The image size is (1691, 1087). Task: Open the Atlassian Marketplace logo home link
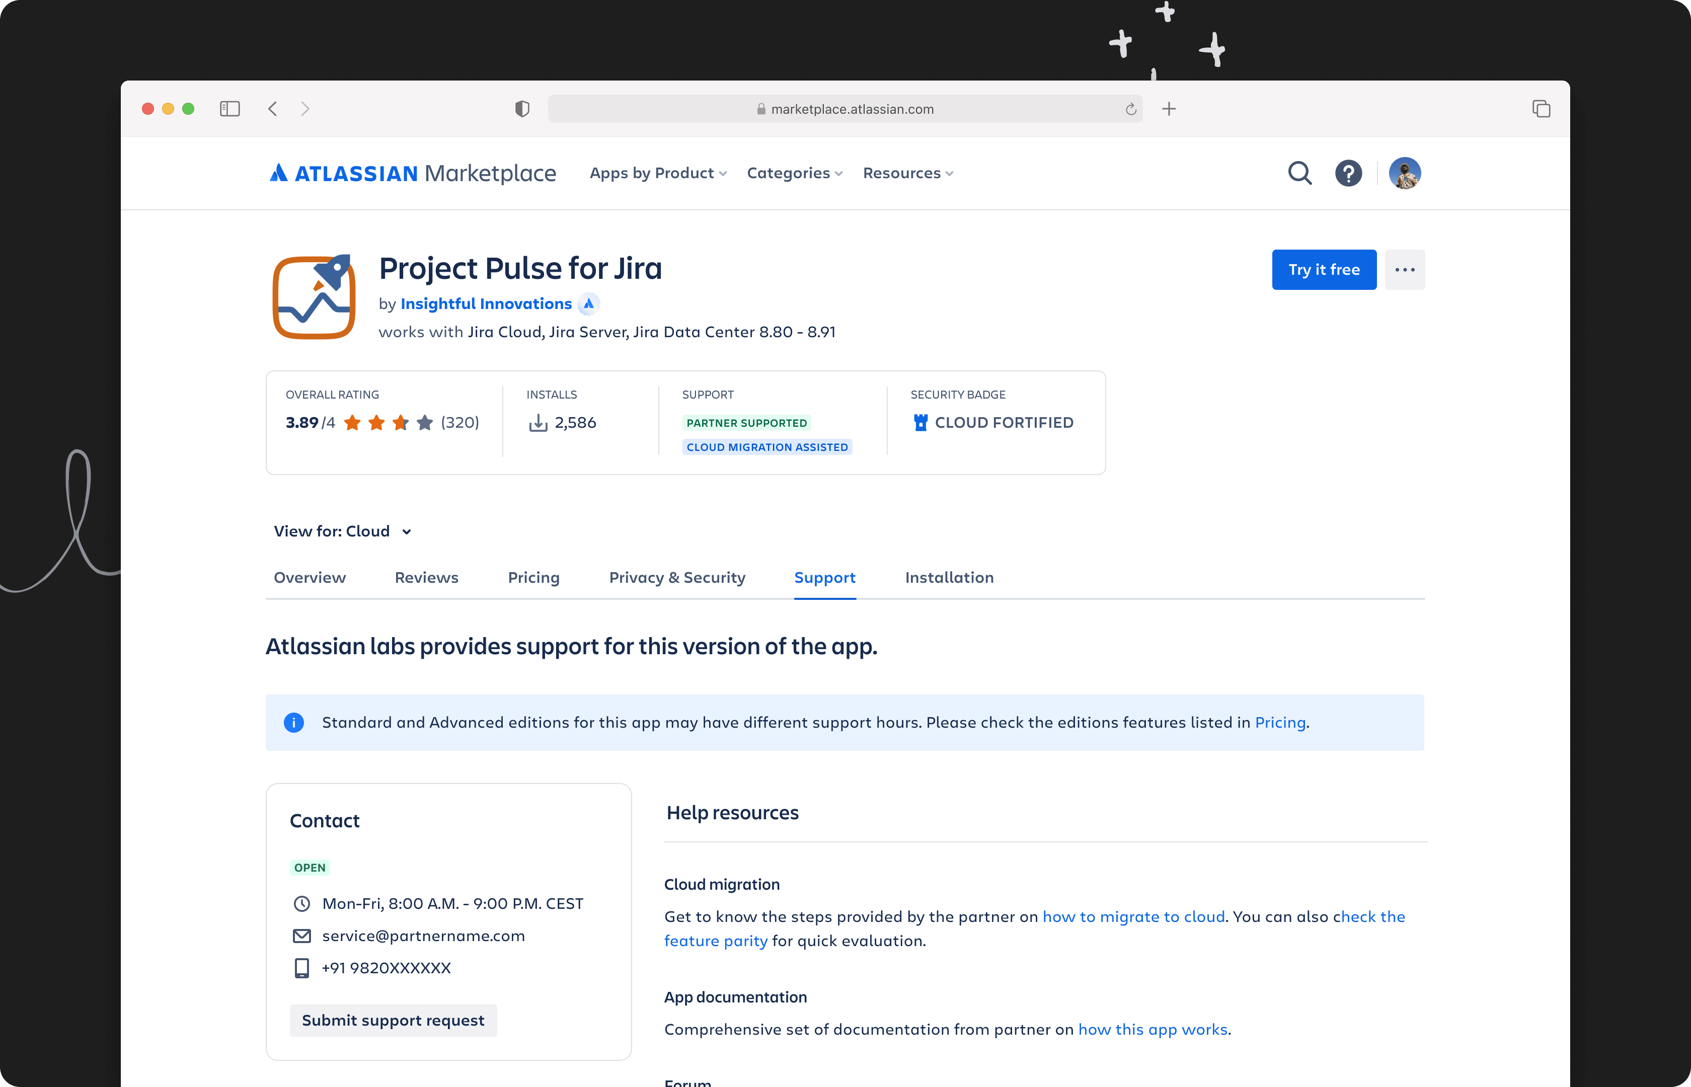(413, 173)
